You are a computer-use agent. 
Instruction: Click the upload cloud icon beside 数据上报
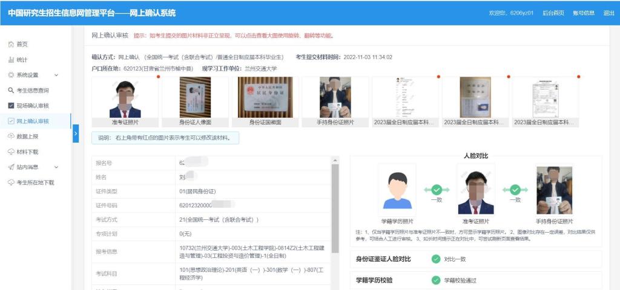tap(11, 136)
